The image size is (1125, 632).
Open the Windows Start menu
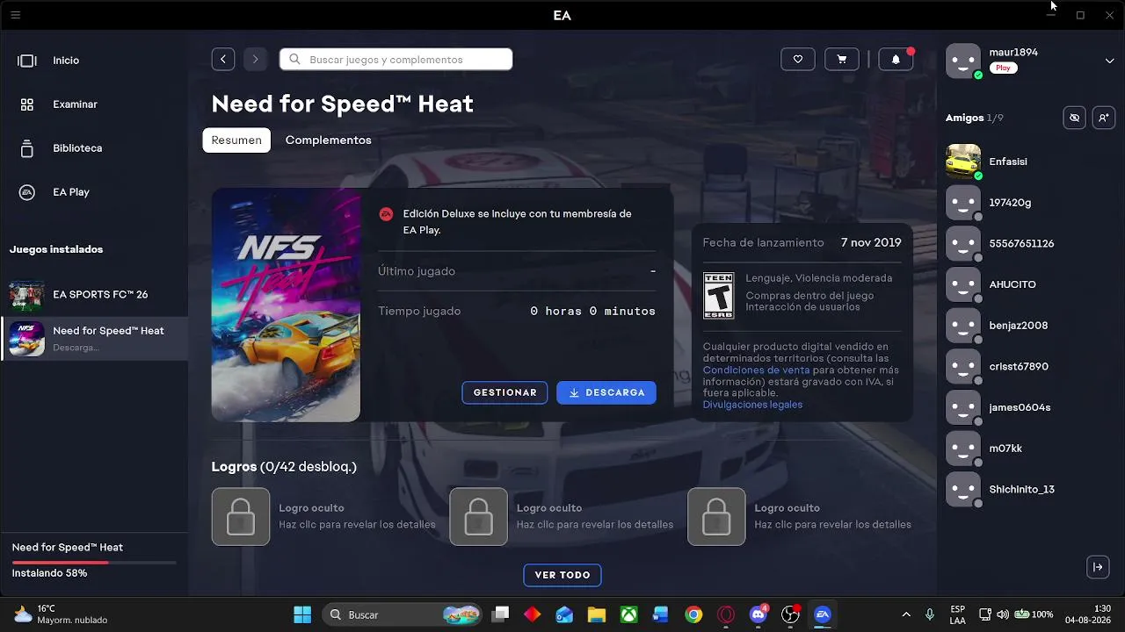tap(302, 614)
